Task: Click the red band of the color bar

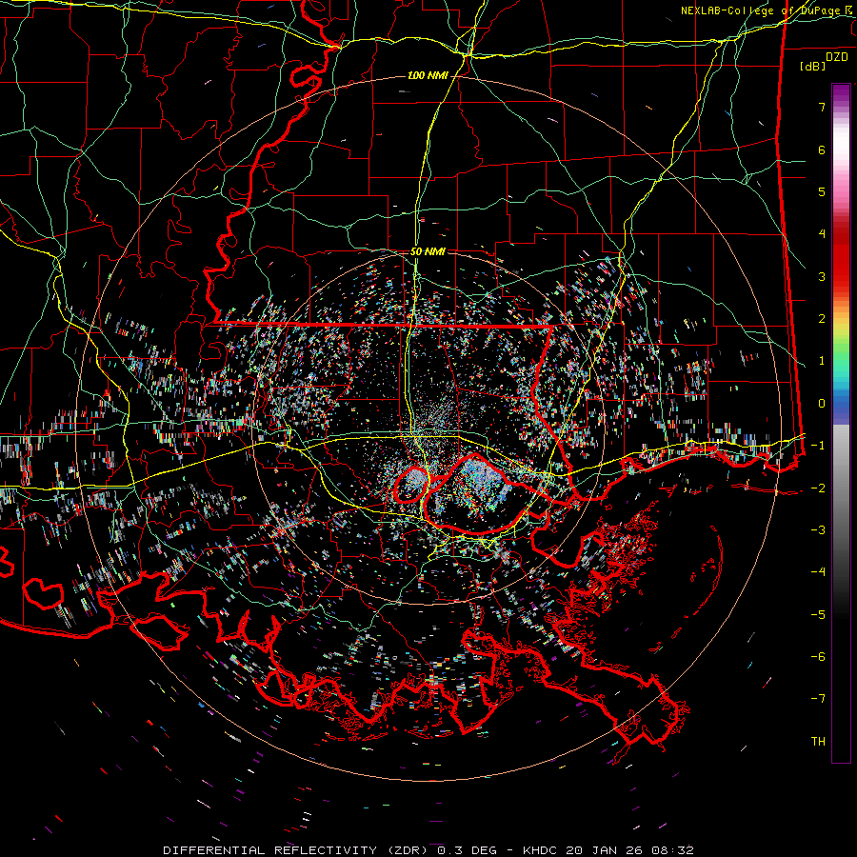Action: (x=841, y=257)
